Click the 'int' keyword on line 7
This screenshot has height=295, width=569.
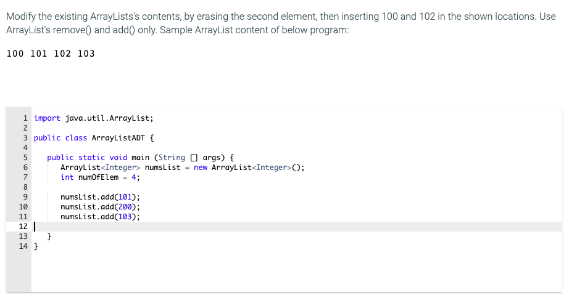(x=67, y=177)
